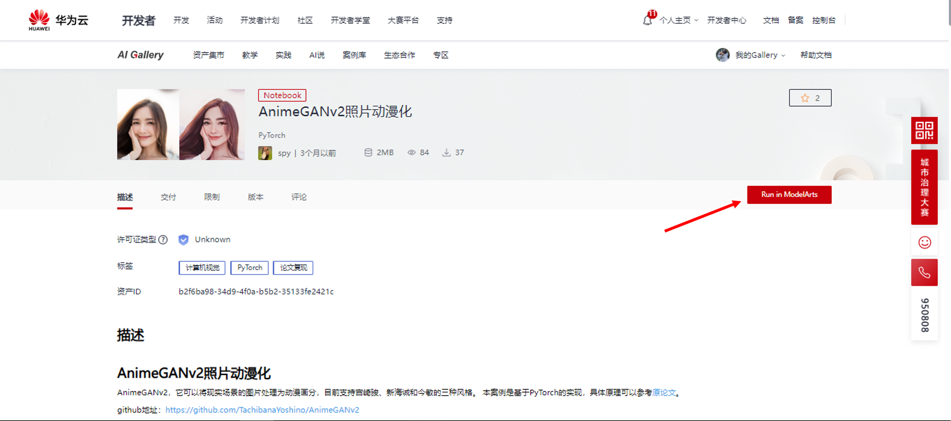This screenshot has width=951, height=421.
Task: Click the AnimeGANv2照片动漫化 page title
Action: tap(335, 112)
